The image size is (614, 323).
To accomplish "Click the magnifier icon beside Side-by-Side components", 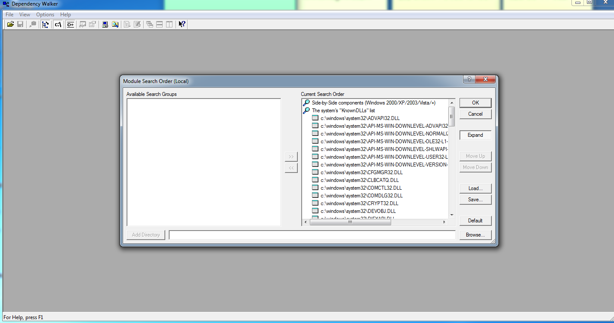I will click(x=306, y=103).
